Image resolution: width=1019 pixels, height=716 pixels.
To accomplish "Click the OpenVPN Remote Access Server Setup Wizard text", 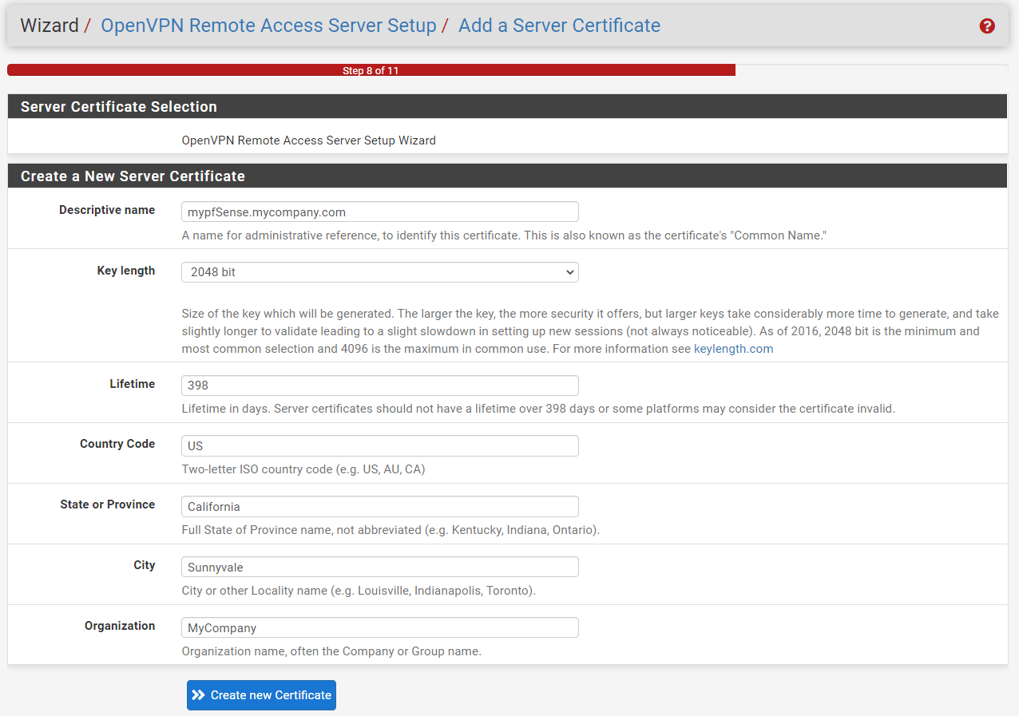I will point(309,140).
